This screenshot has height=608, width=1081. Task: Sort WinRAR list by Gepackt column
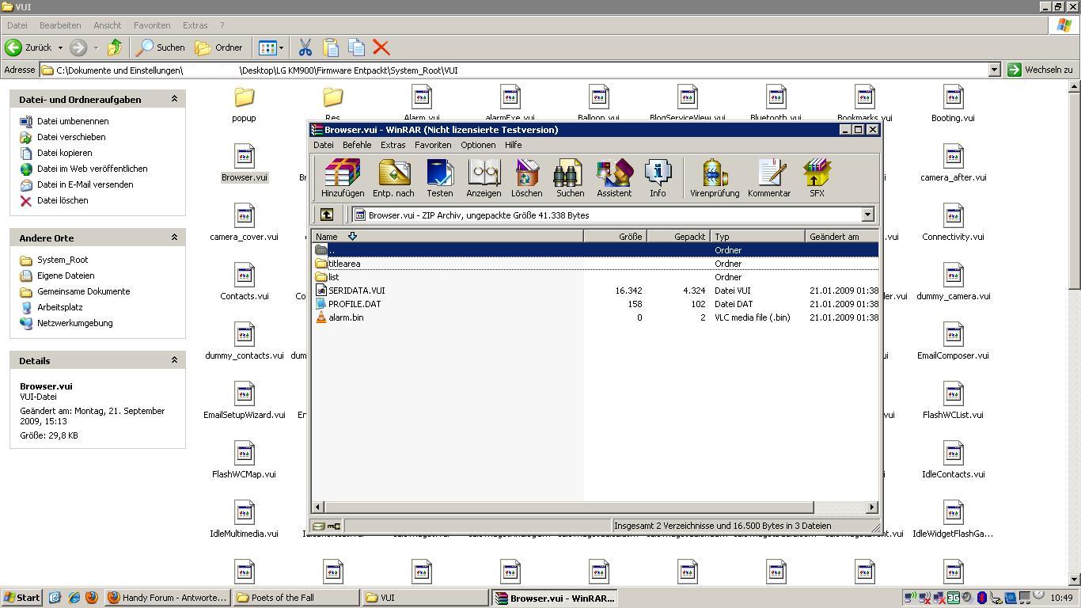tap(679, 236)
